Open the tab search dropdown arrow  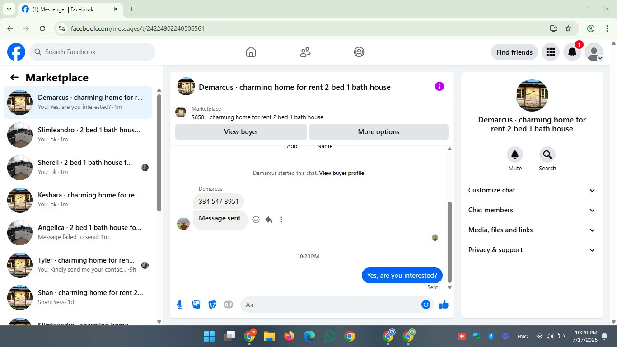9,9
